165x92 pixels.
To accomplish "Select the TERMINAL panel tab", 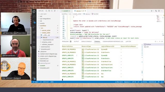I will pyautogui.click(x=97, y=41).
